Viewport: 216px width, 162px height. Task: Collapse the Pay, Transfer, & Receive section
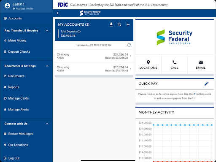(x=47, y=31)
